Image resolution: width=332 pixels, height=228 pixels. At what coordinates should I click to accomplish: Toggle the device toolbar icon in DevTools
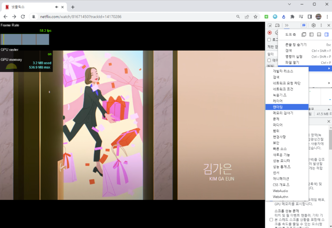[277, 25]
